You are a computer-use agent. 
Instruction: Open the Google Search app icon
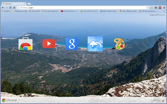point(72,44)
